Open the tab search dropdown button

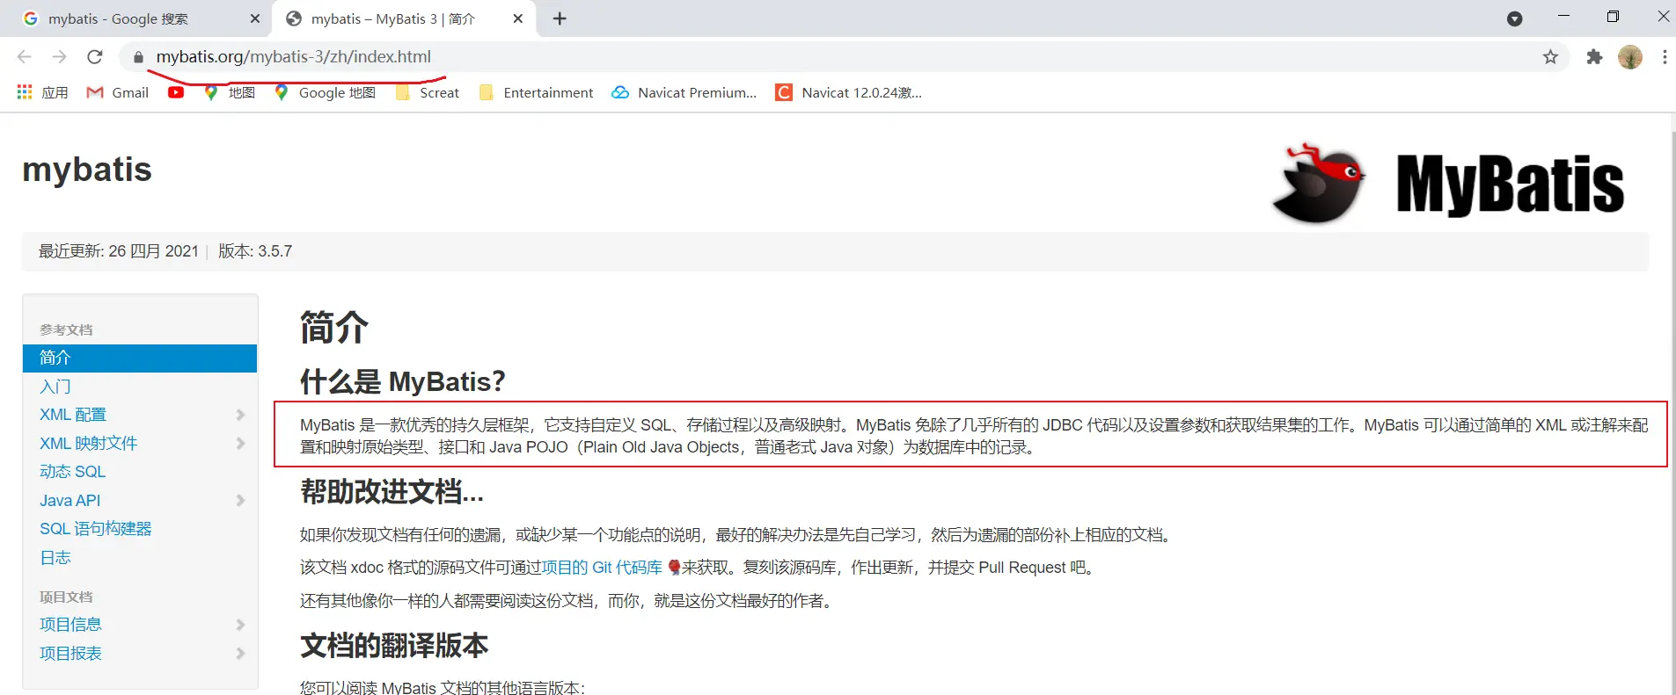[x=1514, y=18]
